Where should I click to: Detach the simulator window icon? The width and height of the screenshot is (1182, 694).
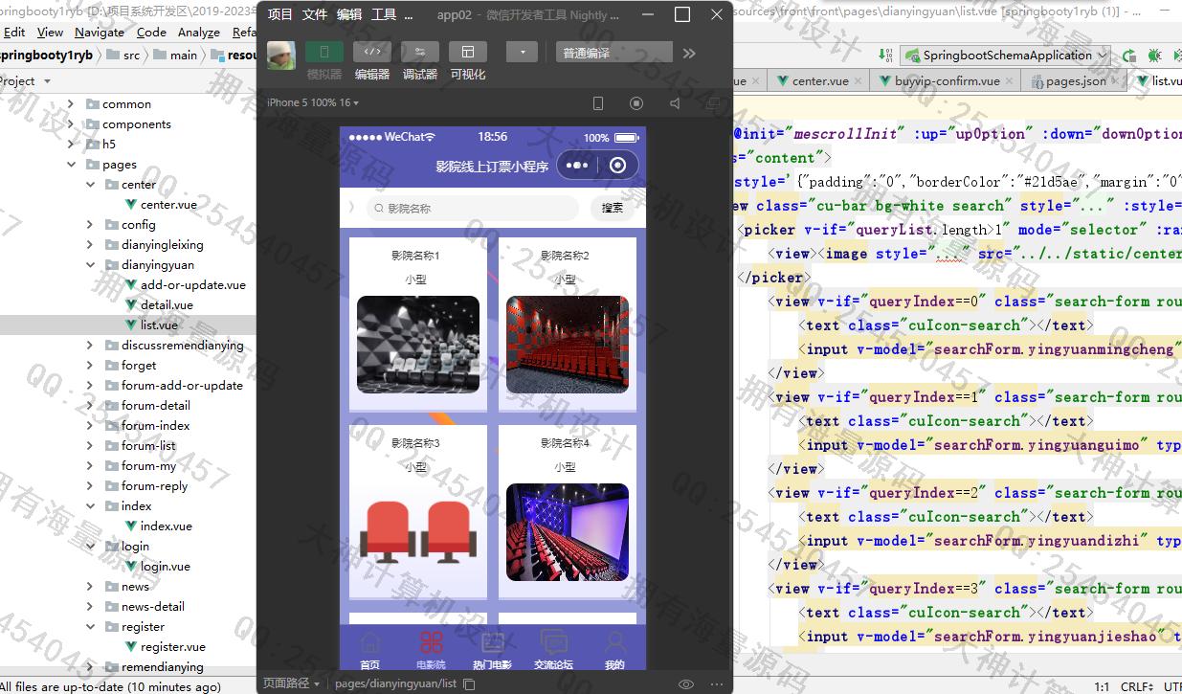[x=712, y=102]
